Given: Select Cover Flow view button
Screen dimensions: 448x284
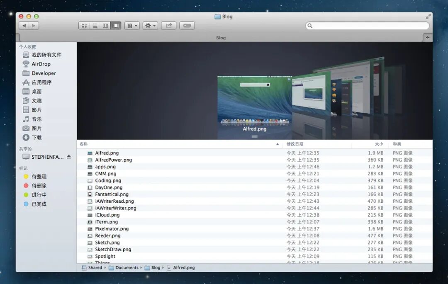Looking at the screenshot, I should coord(116,26).
